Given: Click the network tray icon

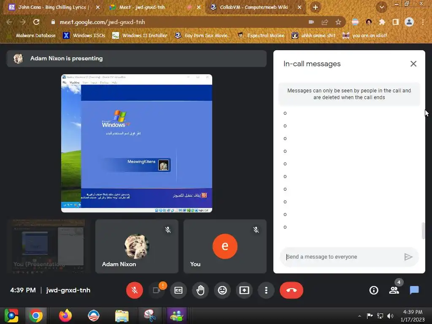Looking at the screenshot, I should tap(380, 316).
